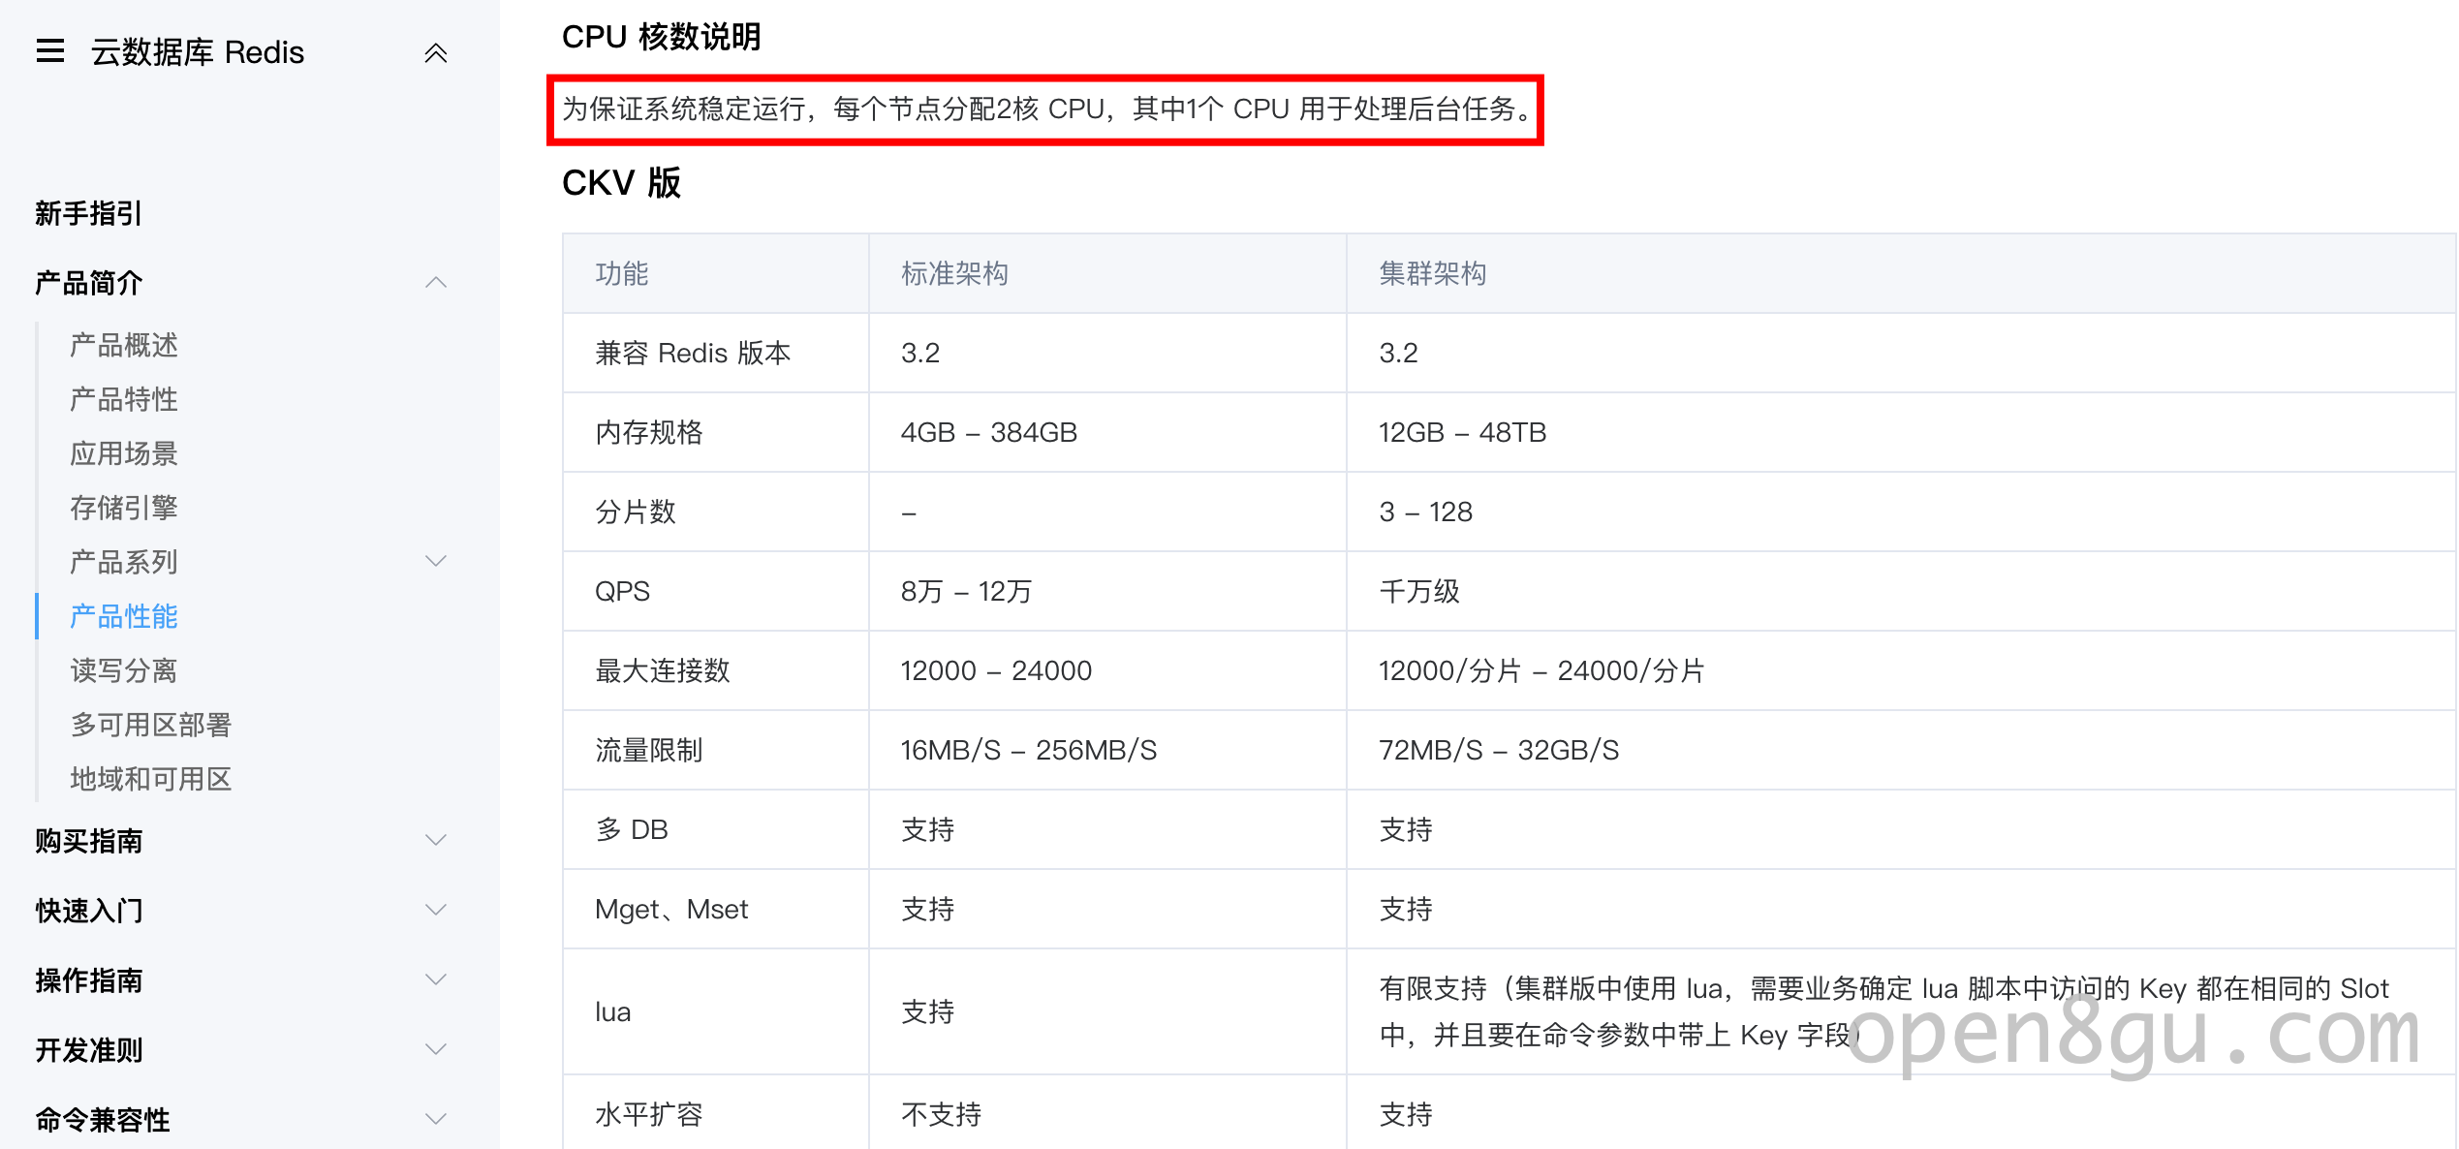Collapse the 产品简介 section chevron

436,283
